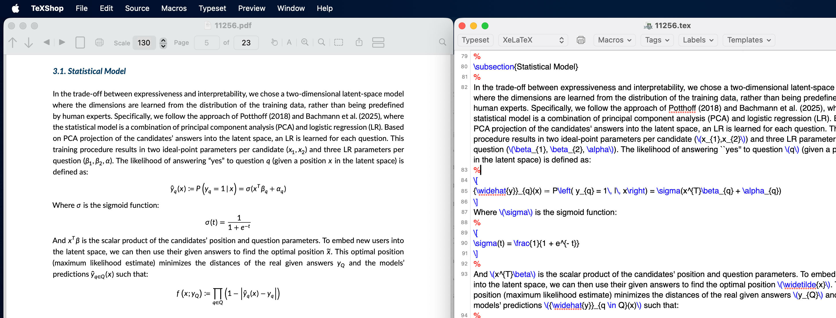Screen dimensions: 836x318
Task: Open the Apple menu
Action: (x=15, y=8)
